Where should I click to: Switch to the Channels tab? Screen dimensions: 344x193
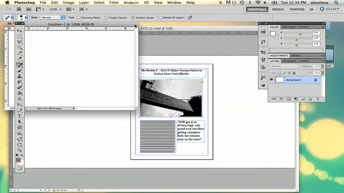coord(289,61)
